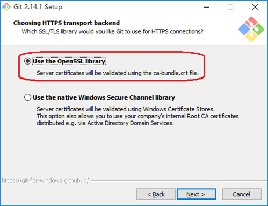
Task: Cancel the Git setup
Action: click(242, 194)
